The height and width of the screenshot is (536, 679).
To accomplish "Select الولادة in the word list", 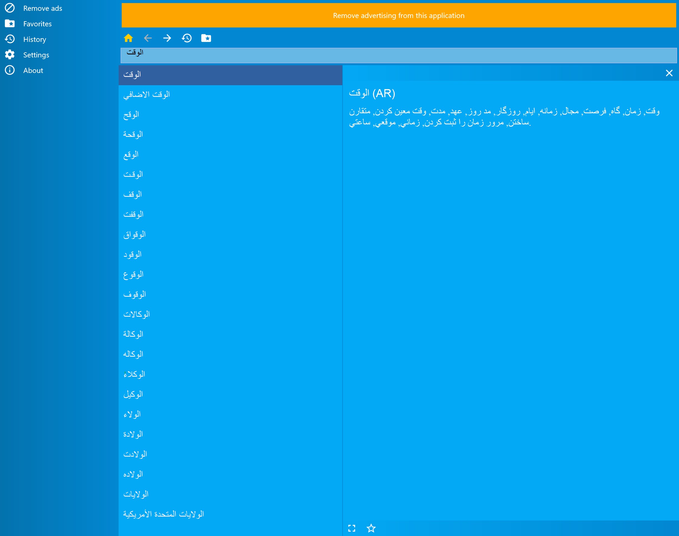I will tap(133, 434).
